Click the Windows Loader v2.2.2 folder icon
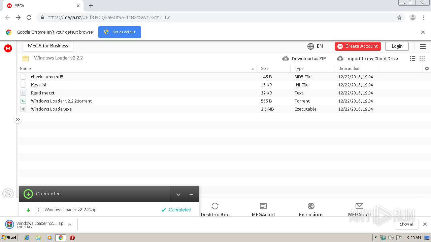This screenshot has width=431, height=242. (x=26, y=58)
